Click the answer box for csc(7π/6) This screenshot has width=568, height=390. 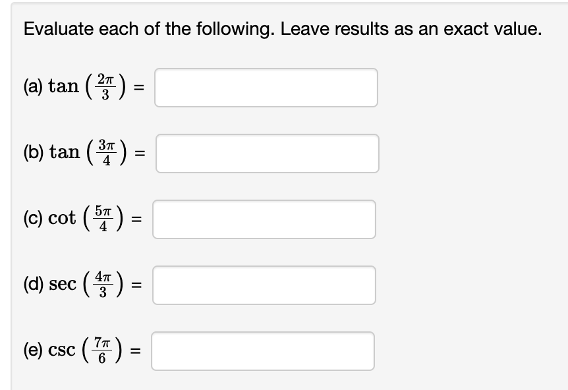click(262, 351)
